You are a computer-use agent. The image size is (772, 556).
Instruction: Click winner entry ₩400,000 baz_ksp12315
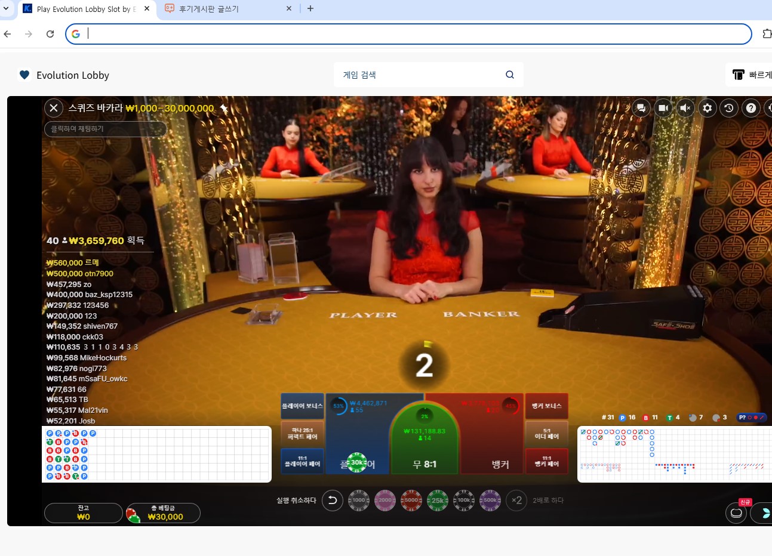(x=90, y=295)
